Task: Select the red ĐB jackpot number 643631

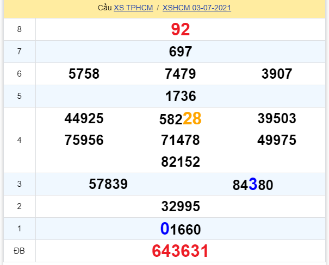Action: pos(181,251)
